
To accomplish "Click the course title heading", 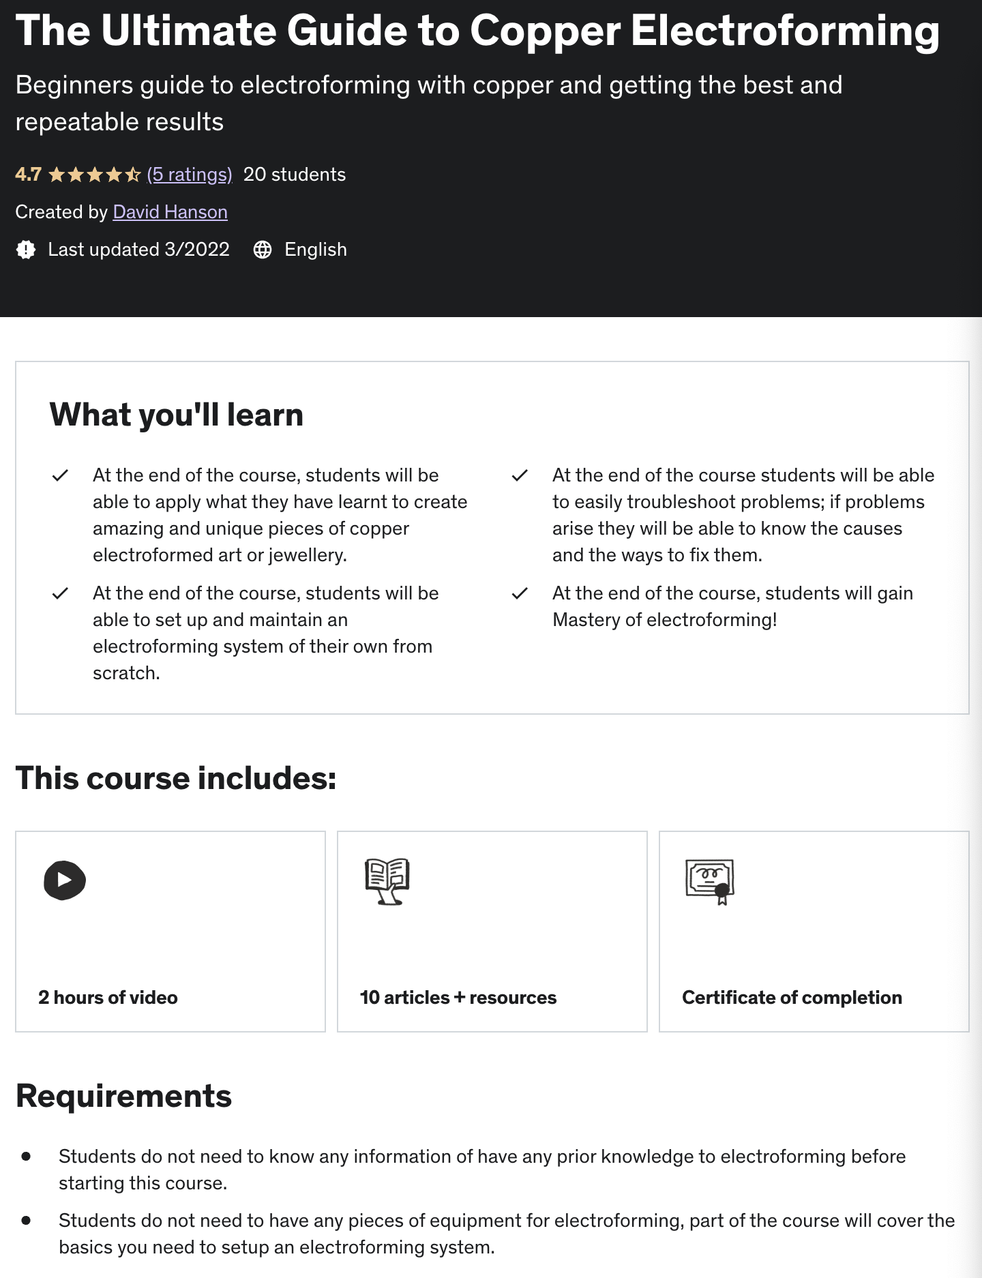I will 477,31.
